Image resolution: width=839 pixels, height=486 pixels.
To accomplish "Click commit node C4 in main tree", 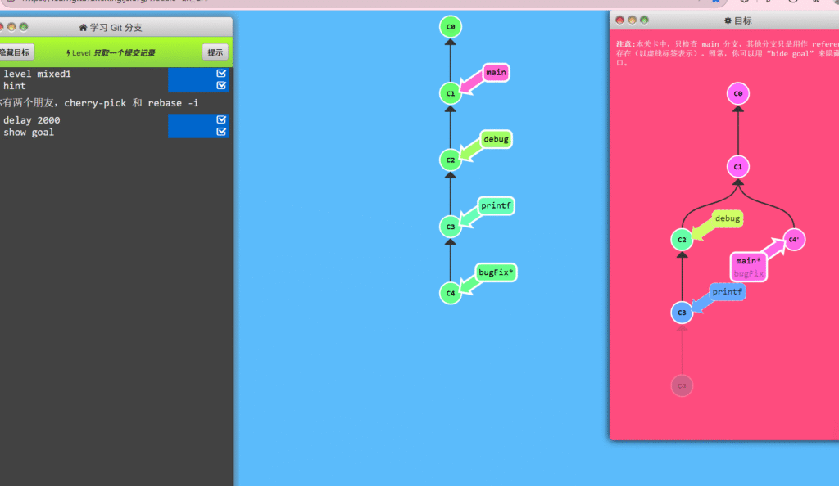I will click(450, 292).
